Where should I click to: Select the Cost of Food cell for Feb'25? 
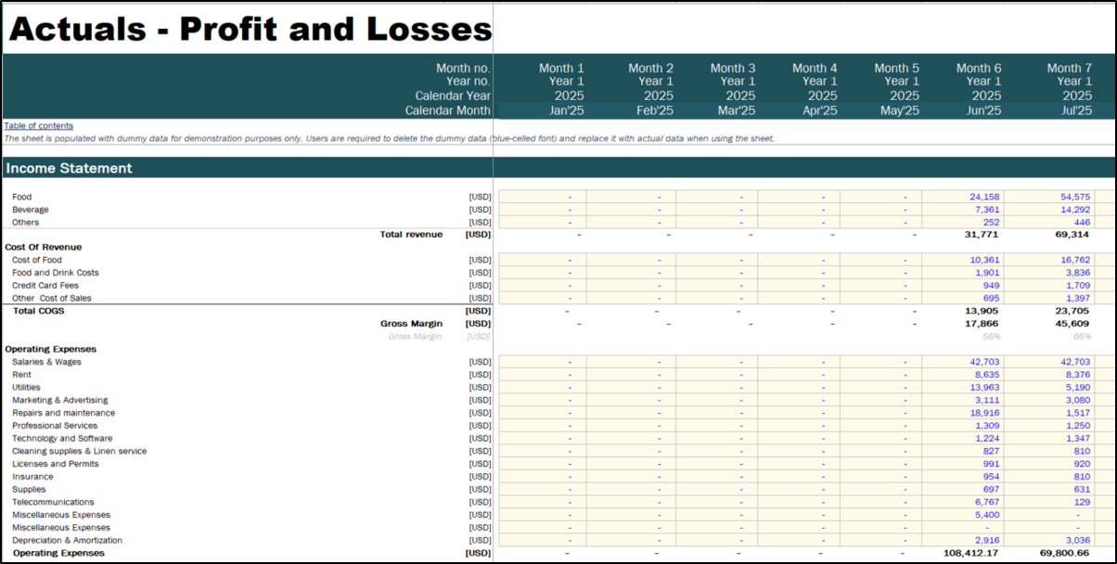pos(631,260)
